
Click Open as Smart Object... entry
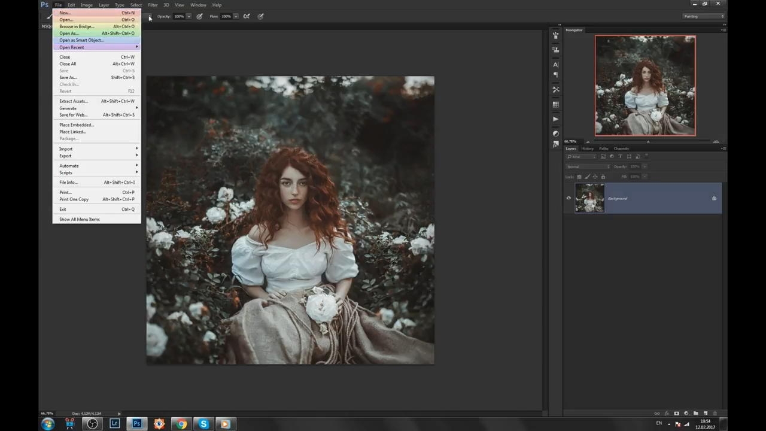click(96, 40)
